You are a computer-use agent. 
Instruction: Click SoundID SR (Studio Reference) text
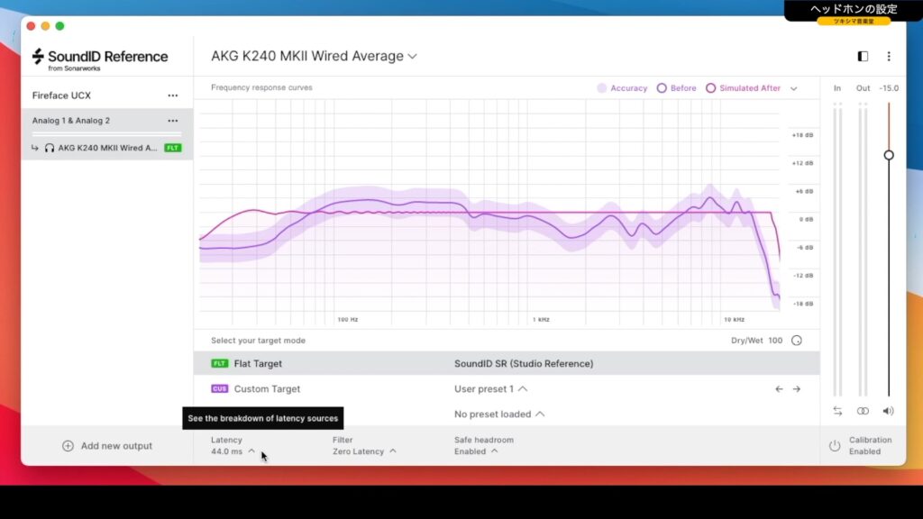pyautogui.click(x=524, y=364)
